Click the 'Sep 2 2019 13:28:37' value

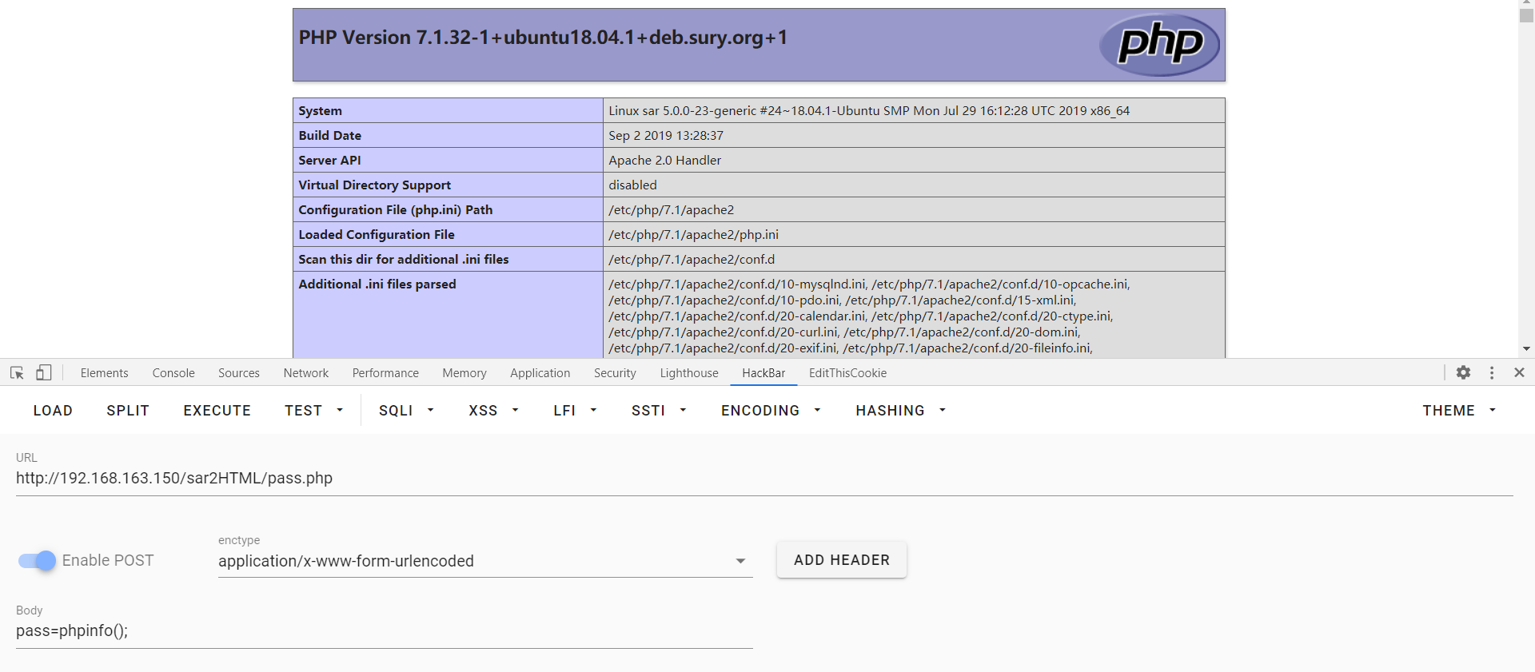coord(666,136)
